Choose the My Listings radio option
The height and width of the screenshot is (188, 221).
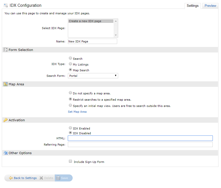pyautogui.click(x=70, y=64)
